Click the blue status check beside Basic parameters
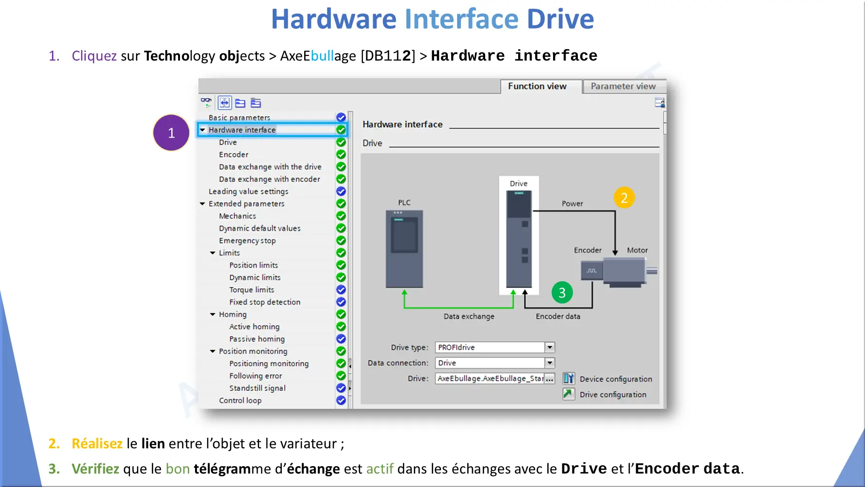The width and height of the screenshot is (865, 487). coord(341,118)
